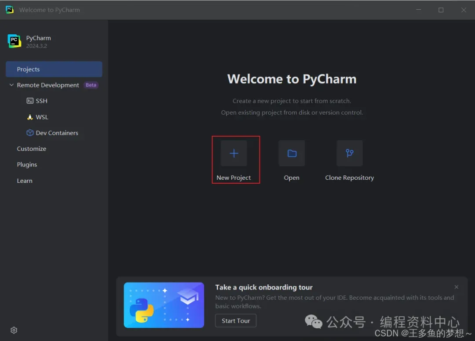Screen dimensions: 475x341
Task: Click the onboarding tour Python thumbnail
Action: click(x=164, y=305)
